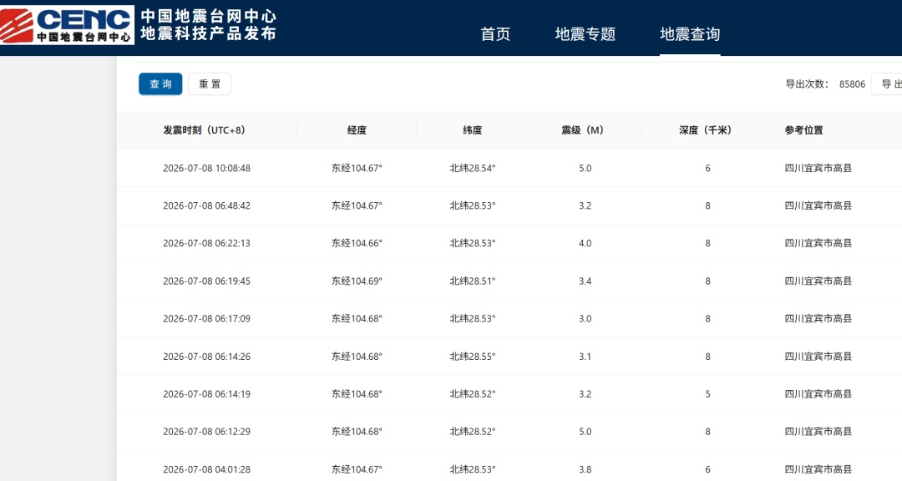902x481 pixels.
Task: Select the 2026-07-08 06:14:26 time cell
Action: [206, 356]
